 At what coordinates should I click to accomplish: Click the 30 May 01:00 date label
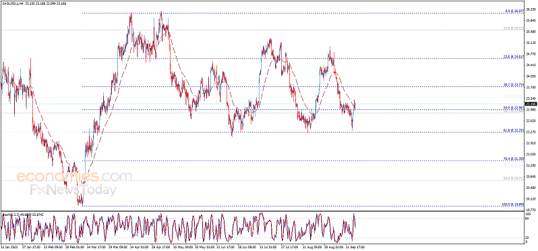(x=204, y=246)
